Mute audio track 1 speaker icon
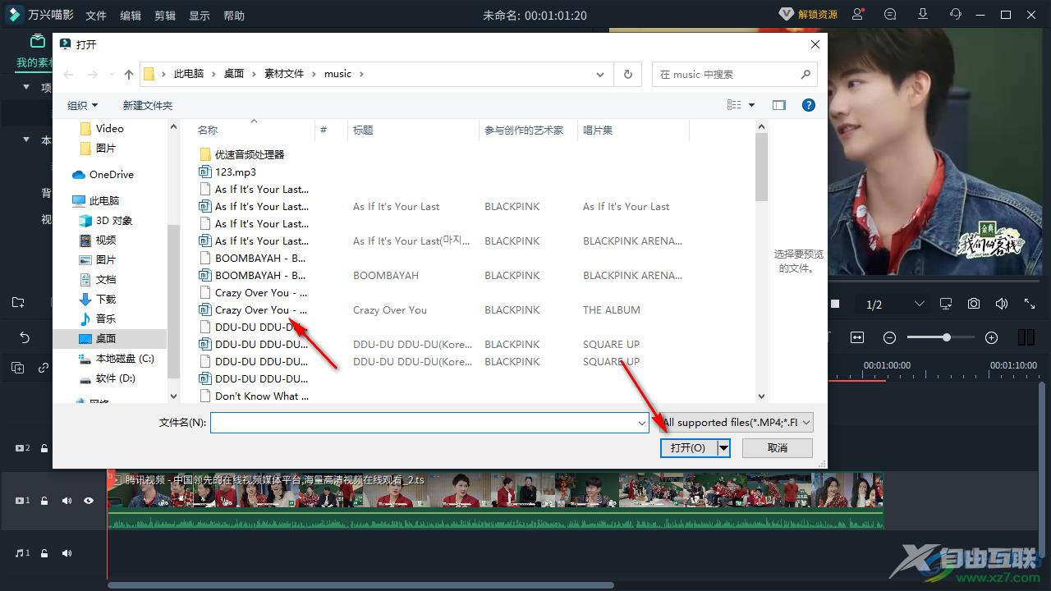This screenshot has width=1051, height=591. pos(67,553)
